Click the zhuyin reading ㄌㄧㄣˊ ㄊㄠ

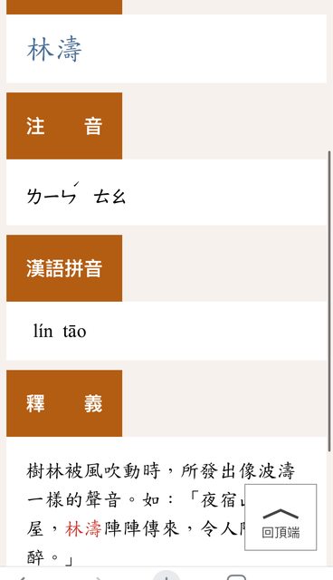[76, 194]
